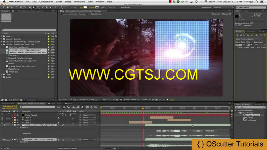
Task: Open the 1 View layout dropdown
Action: tap(146, 100)
